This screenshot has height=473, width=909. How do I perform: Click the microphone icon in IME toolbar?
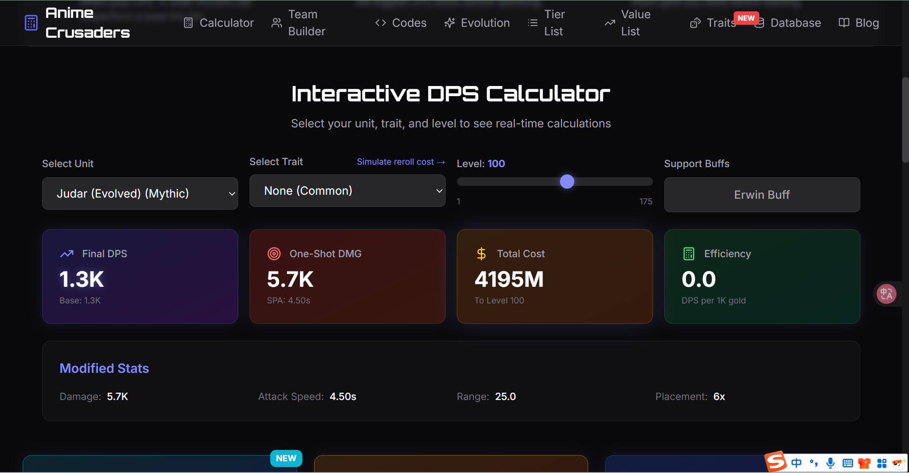click(x=831, y=463)
